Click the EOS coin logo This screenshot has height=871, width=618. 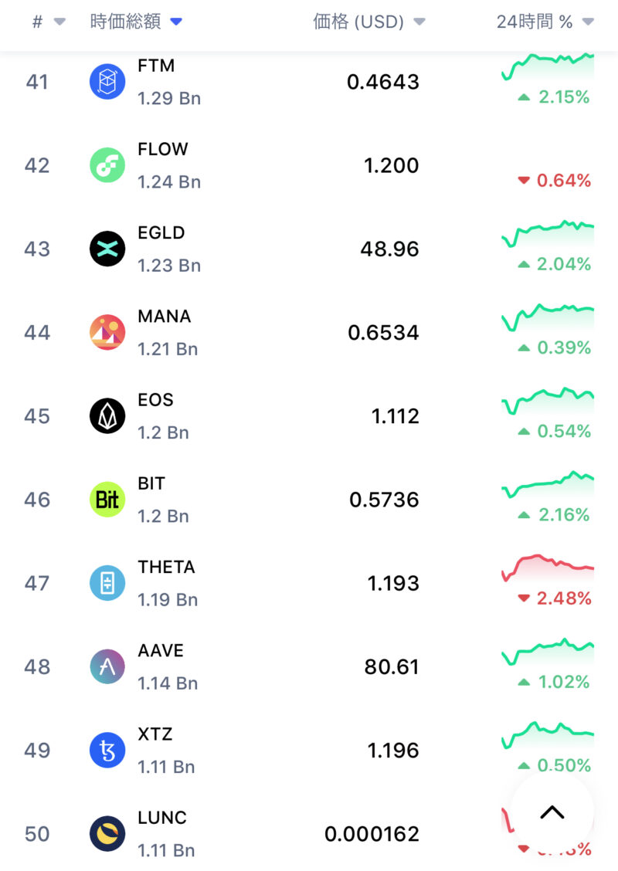[107, 416]
